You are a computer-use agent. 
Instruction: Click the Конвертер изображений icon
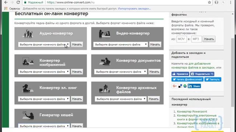[x=28, y=61]
